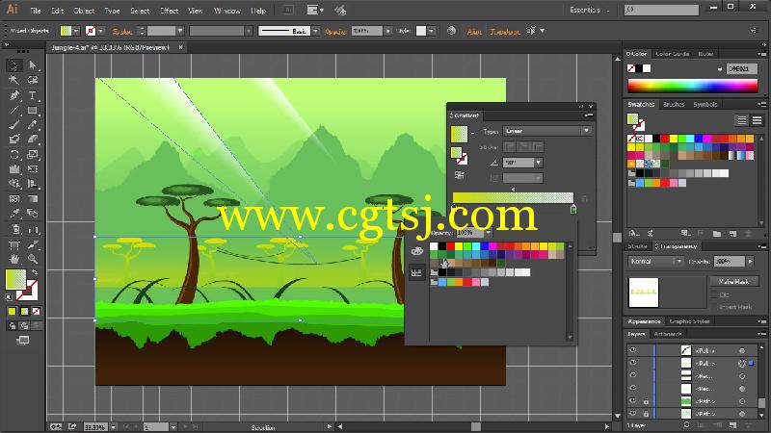
Task: Select right gradient stop under gradient slider
Action: (573, 210)
